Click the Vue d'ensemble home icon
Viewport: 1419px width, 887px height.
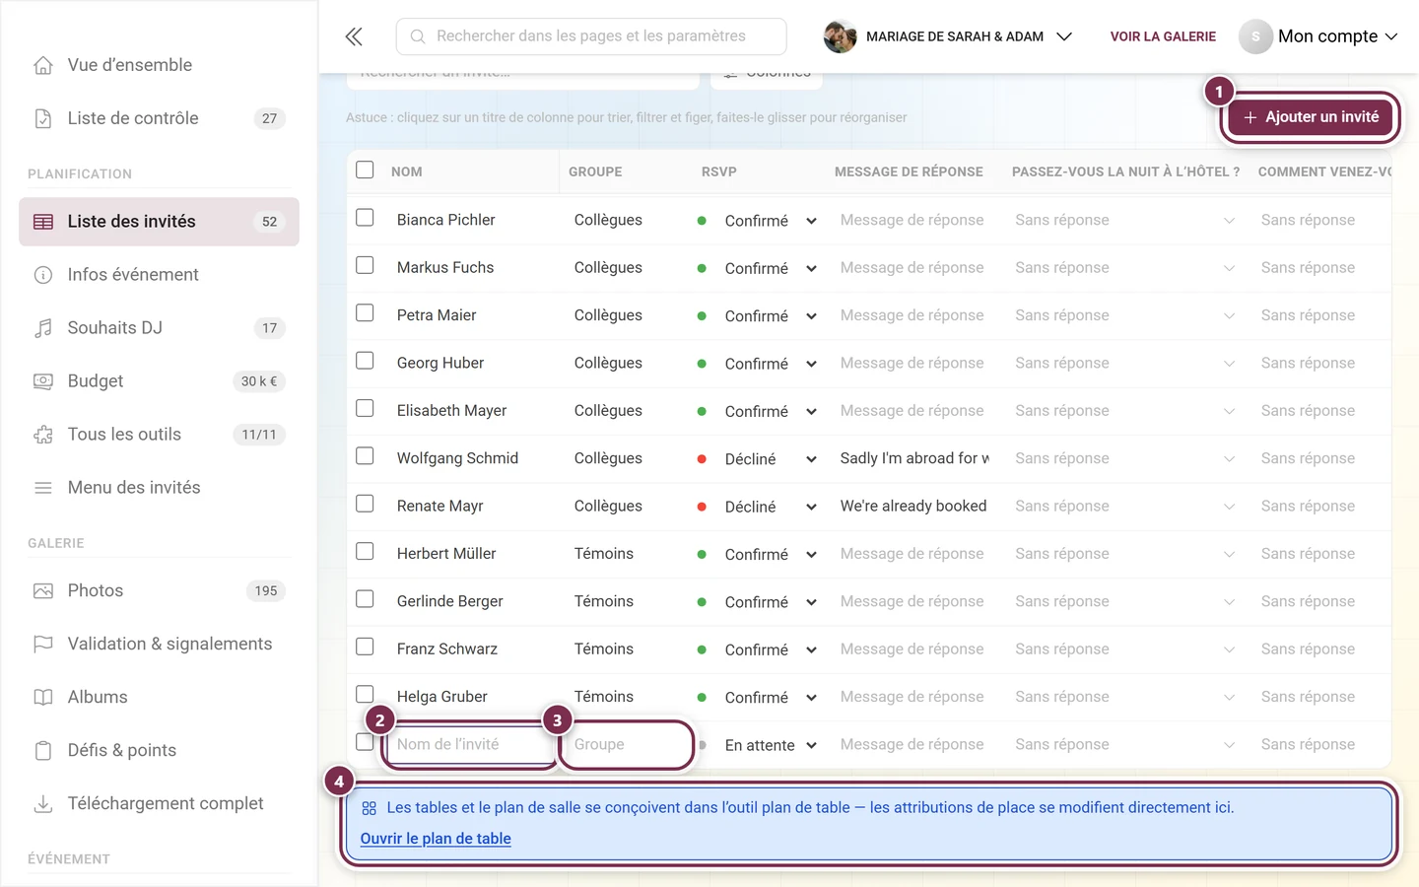click(x=43, y=65)
